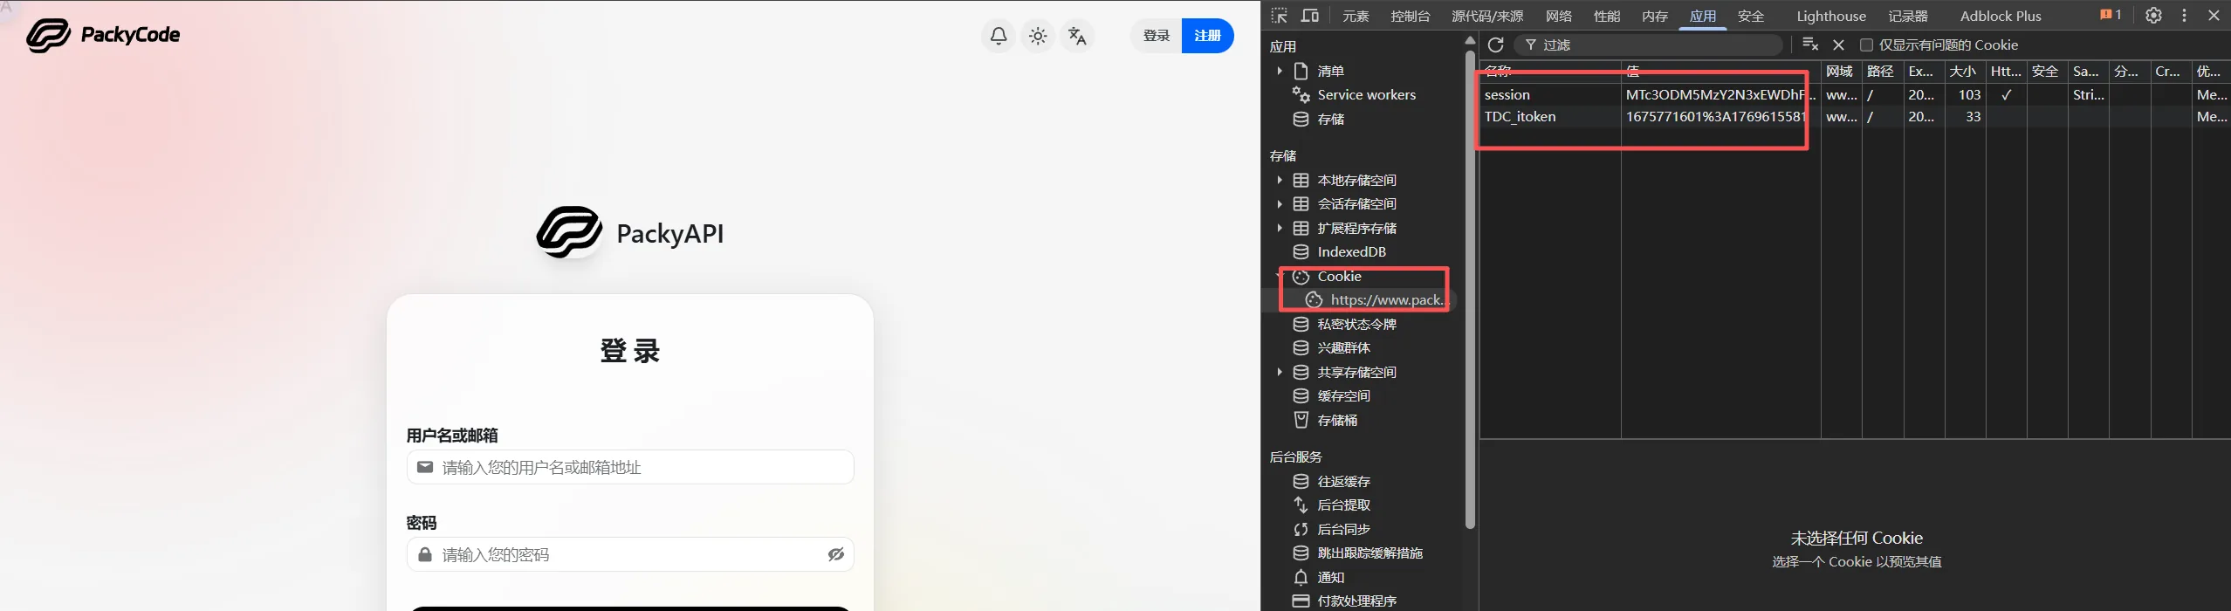Select 跳出跟踪缓解措施 item
The height and width of the screenshot is (611, 2231).
1369,553
